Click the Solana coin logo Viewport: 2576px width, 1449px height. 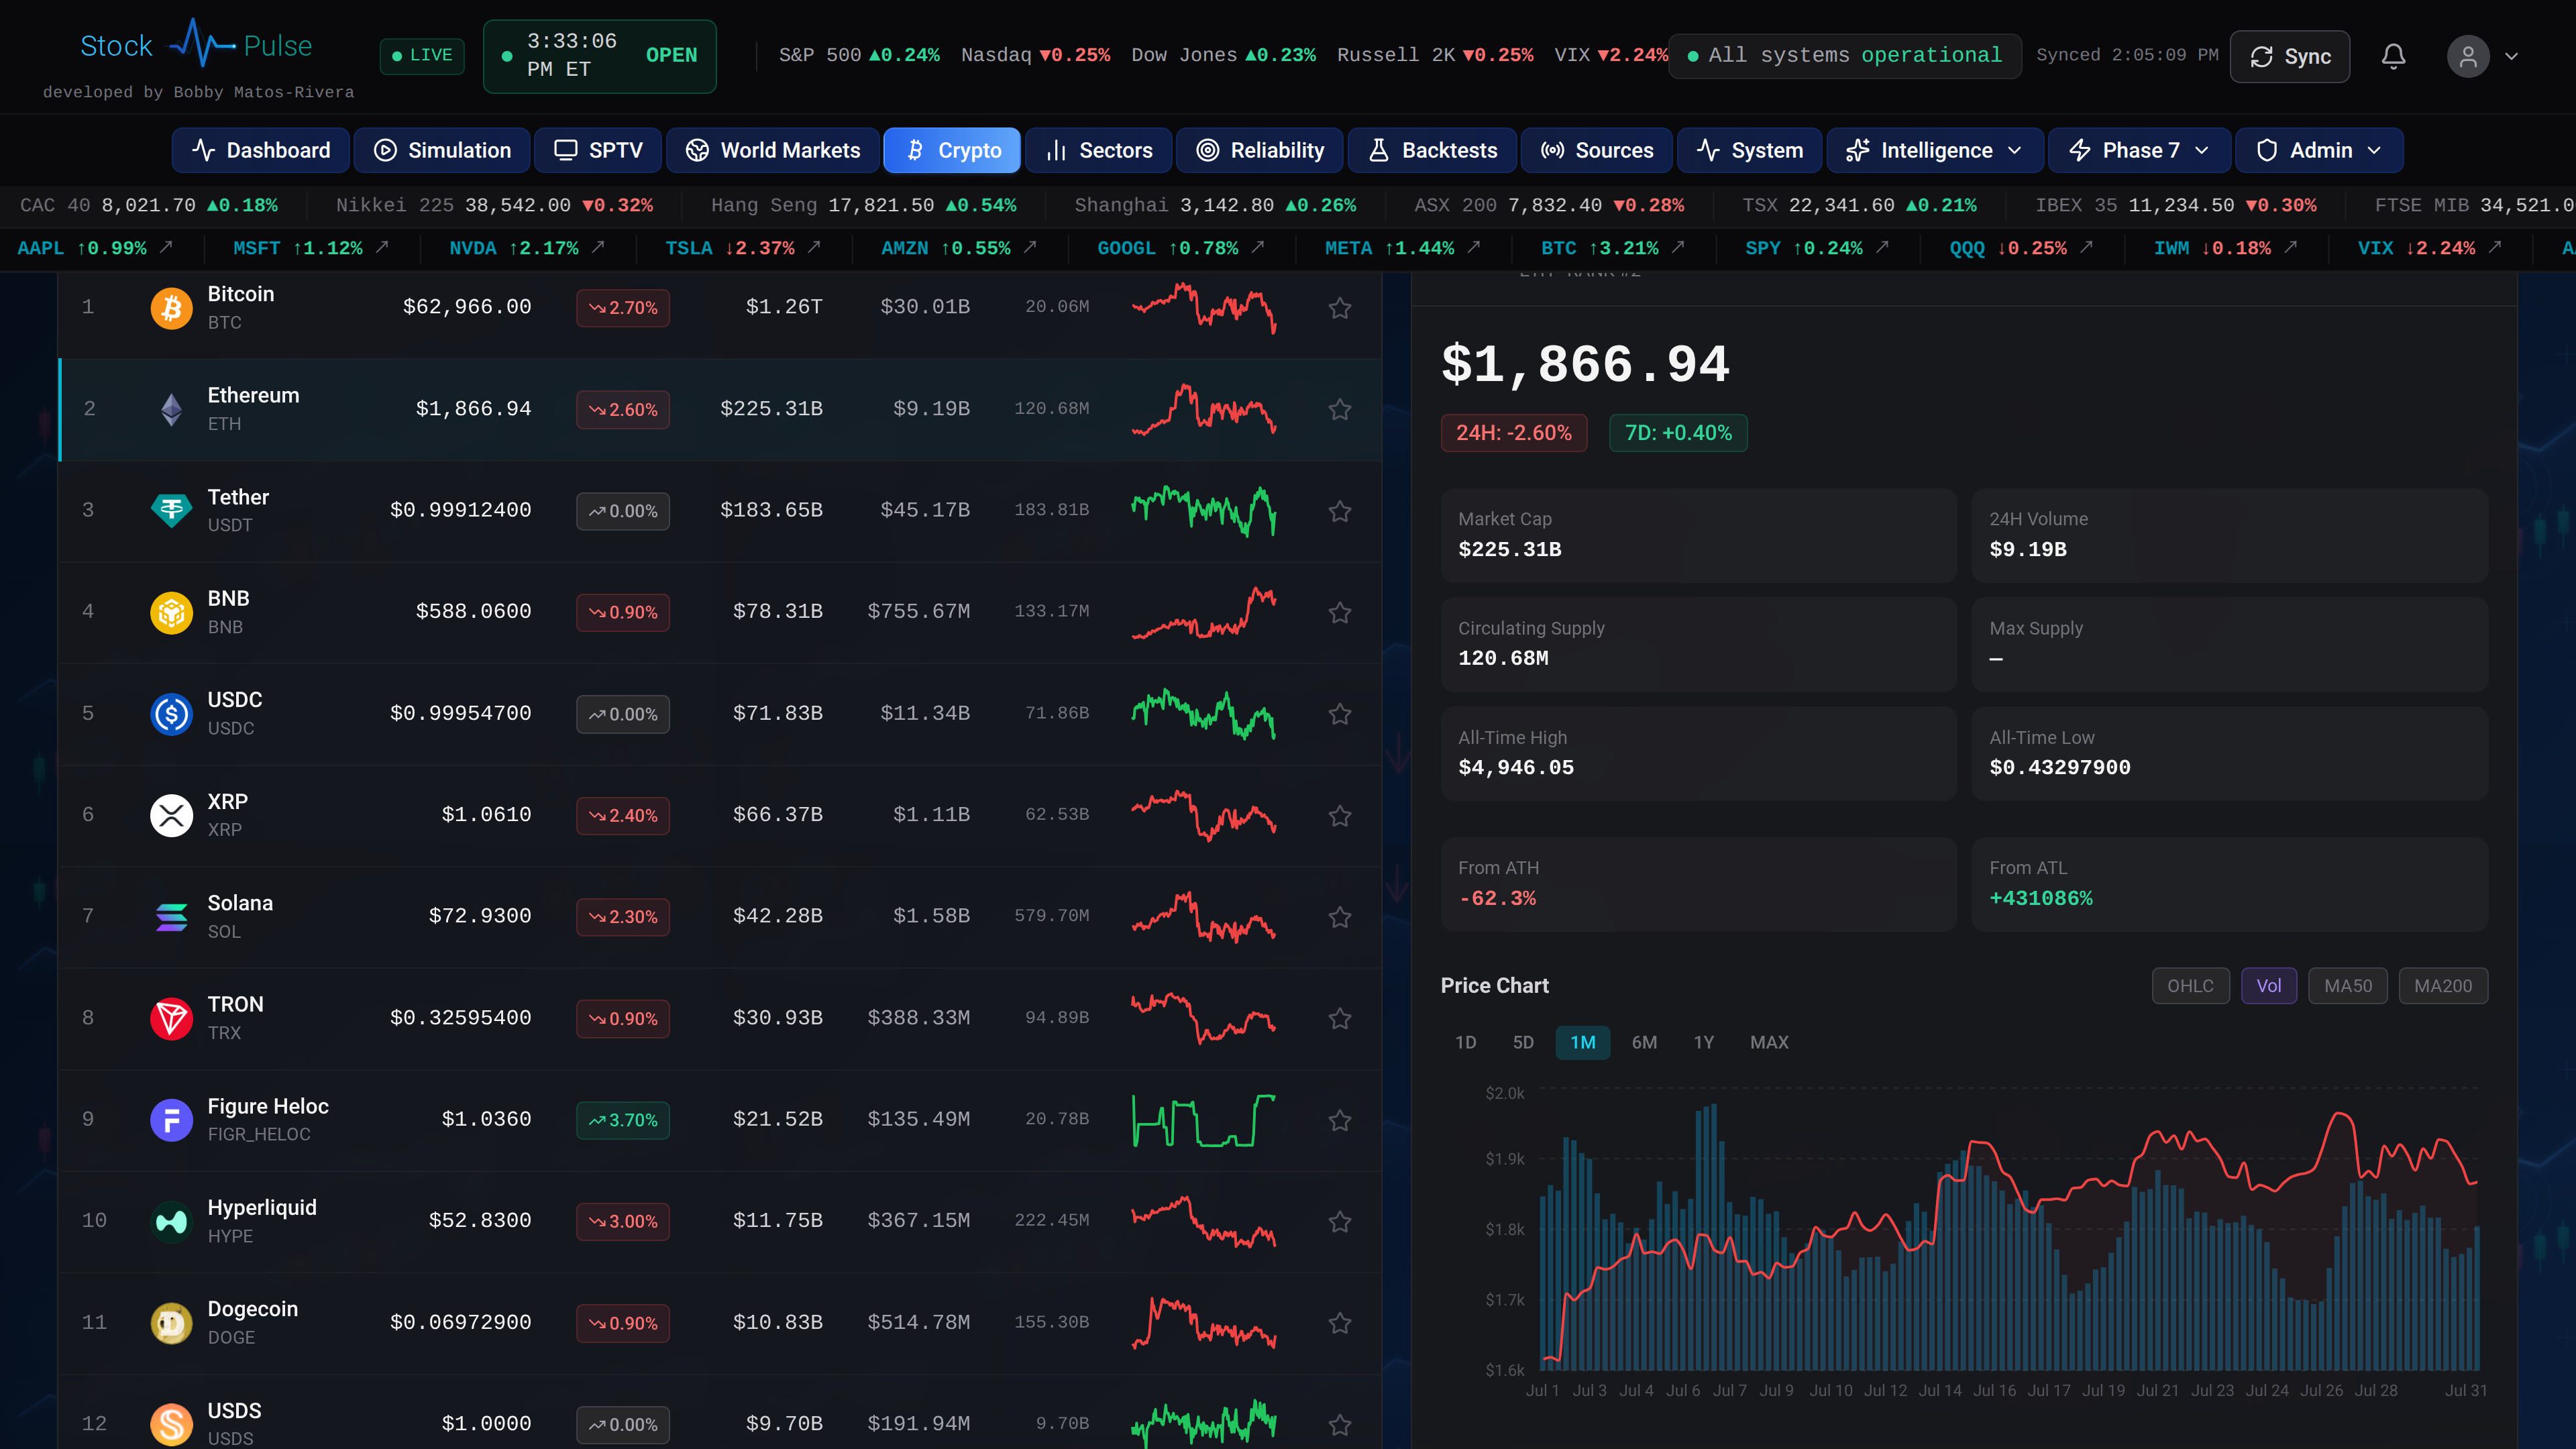point(171,917)
